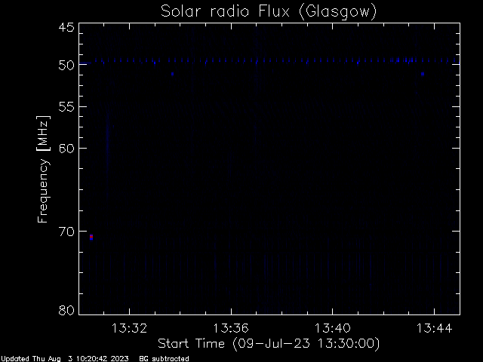Click the blue dot near 13:33 at 51 MHz
Screen dimensions: 483x362
point(173,74)
